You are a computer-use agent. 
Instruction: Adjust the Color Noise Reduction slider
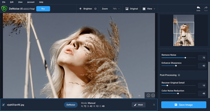tap(178, 94)
